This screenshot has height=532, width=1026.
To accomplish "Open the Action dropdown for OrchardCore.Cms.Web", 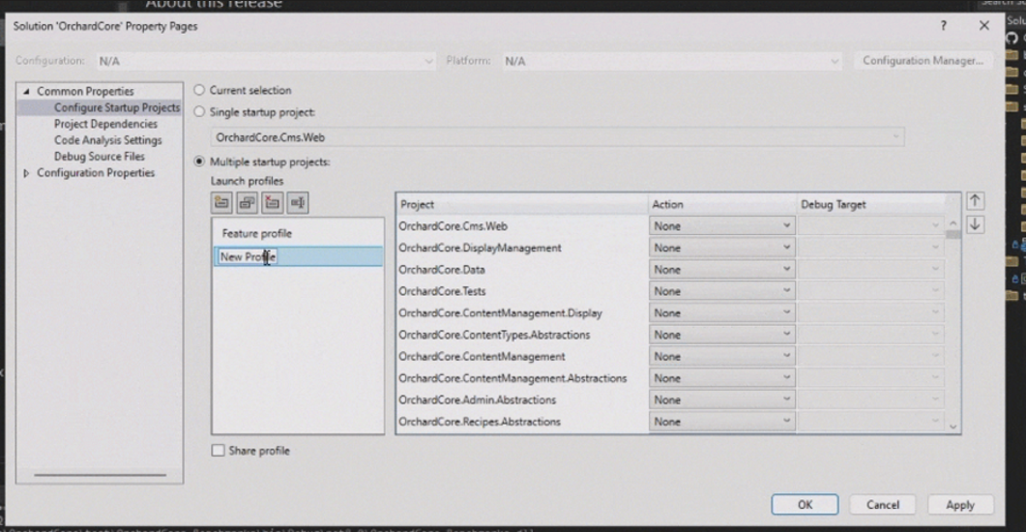I will tap(721, 225).
